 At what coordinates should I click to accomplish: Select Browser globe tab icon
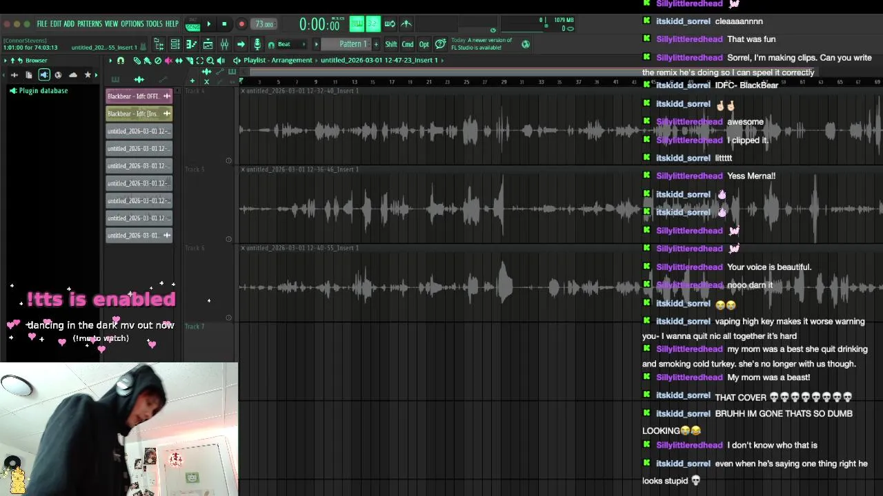(x=58, y=74)
